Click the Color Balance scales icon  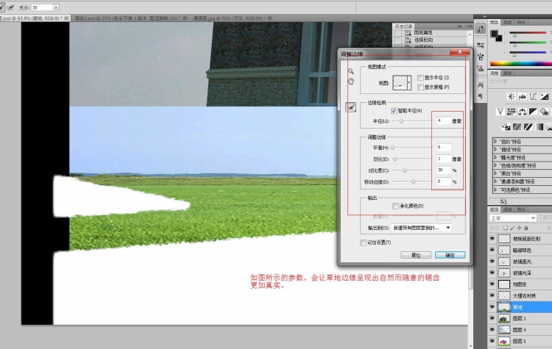click(522, 112)
